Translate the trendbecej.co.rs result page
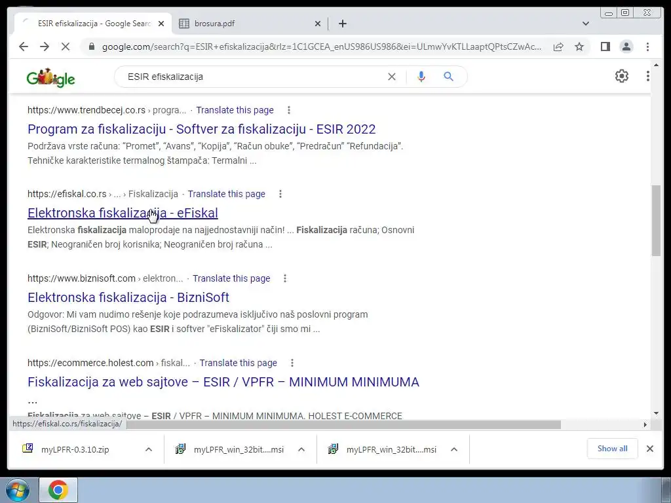671x503 pixels. (235, 110)
